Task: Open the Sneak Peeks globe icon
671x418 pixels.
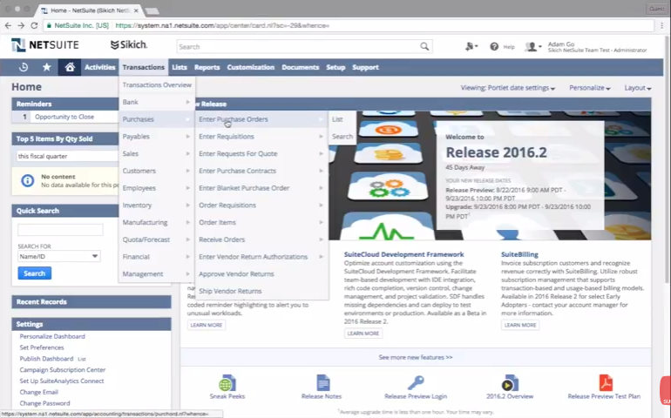Action: pyautogui.click(x=227, y=383)
